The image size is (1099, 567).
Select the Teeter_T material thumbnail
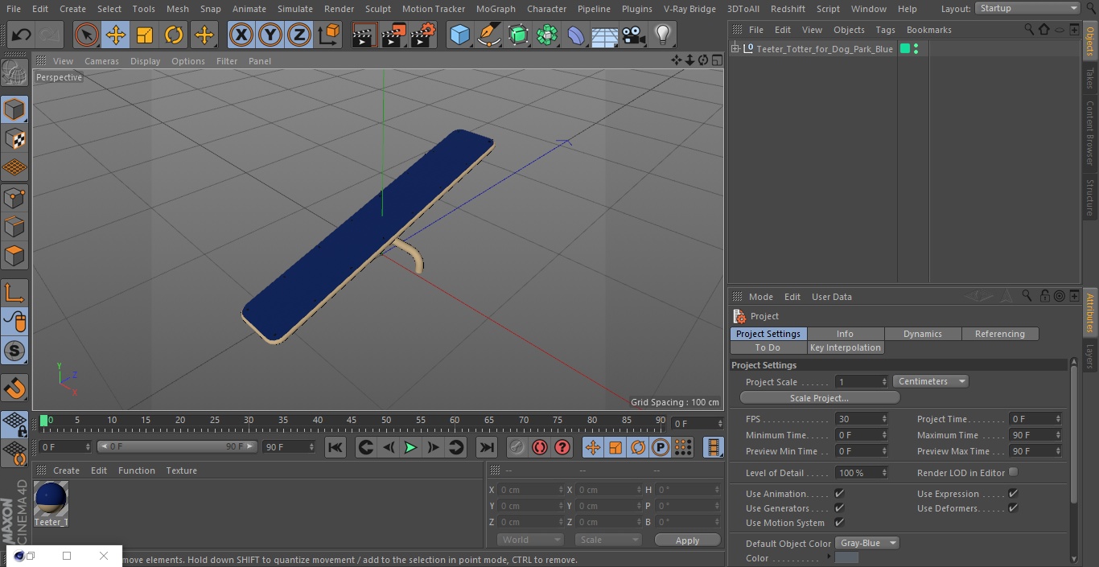51,500
